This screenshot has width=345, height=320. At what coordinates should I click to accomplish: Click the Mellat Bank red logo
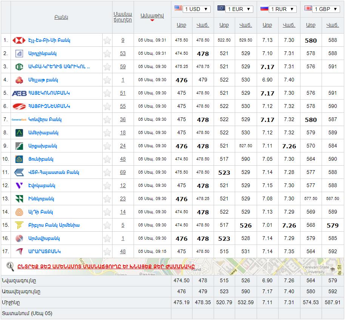[x=19, y=80]
